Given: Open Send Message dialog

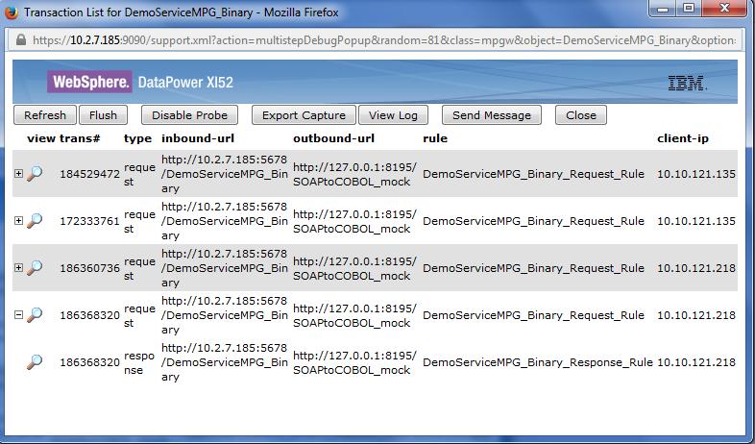Looking at the screenshot, I should (492, 115).
